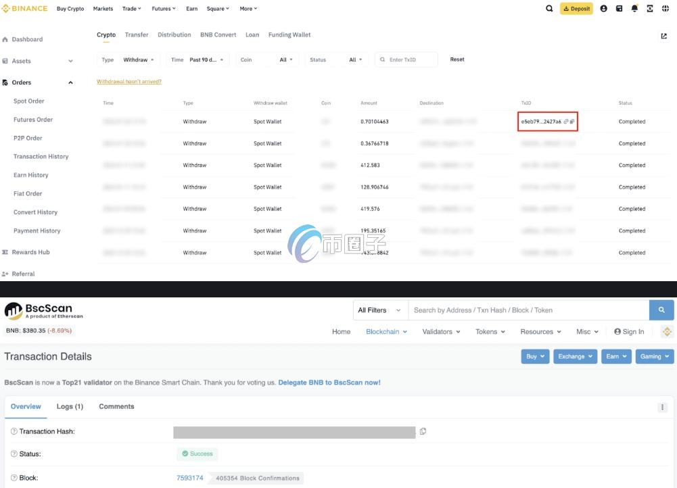The image size is (677, 488).
Task: Open the wallet icon in Binance header
Action: pos(619,9)
